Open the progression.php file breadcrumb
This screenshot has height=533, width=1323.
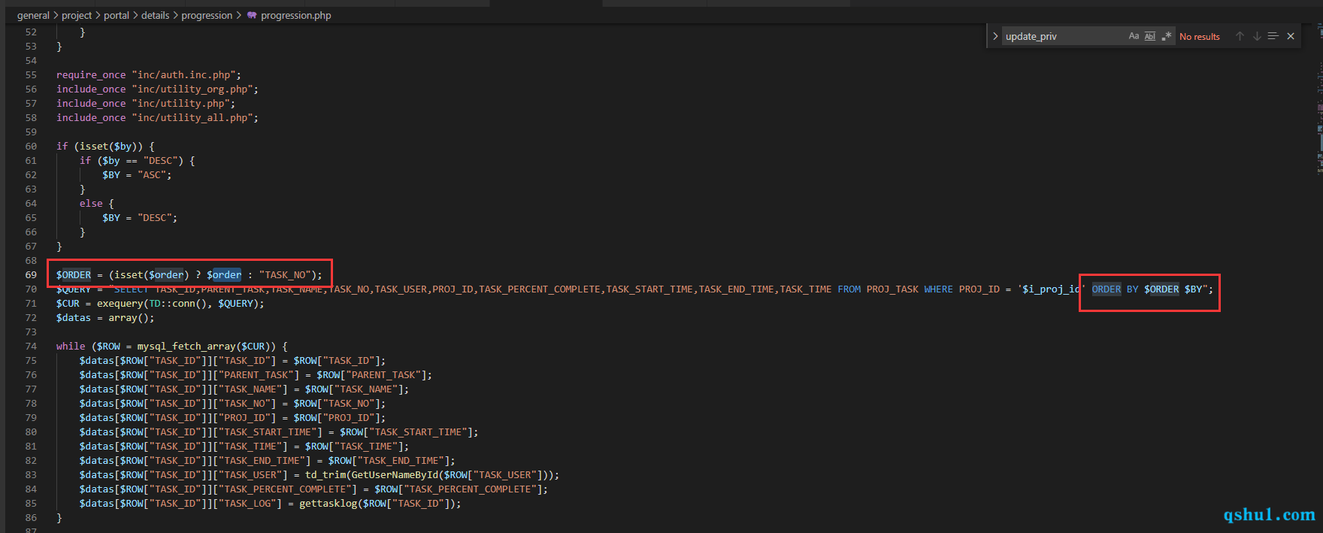pos(296,15)
